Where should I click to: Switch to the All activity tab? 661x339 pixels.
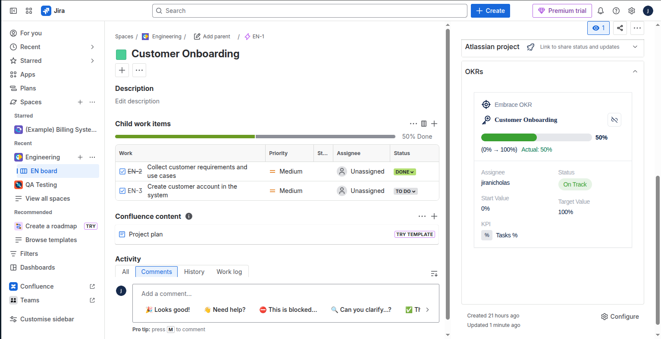125,272
